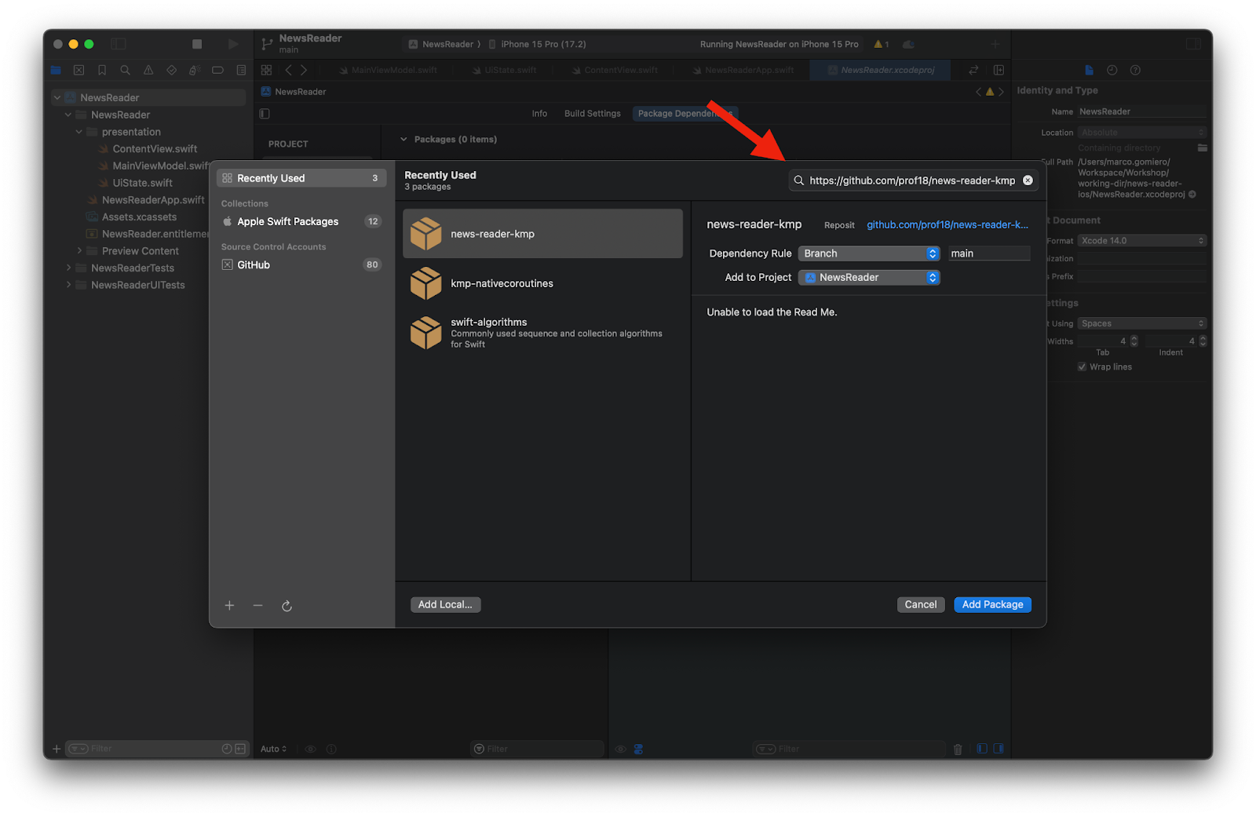The width and height of the screenshot is (1256, 817).
Task: Open the github.com/prof18/news-reader-k... repository link
Action: (947, 224)
